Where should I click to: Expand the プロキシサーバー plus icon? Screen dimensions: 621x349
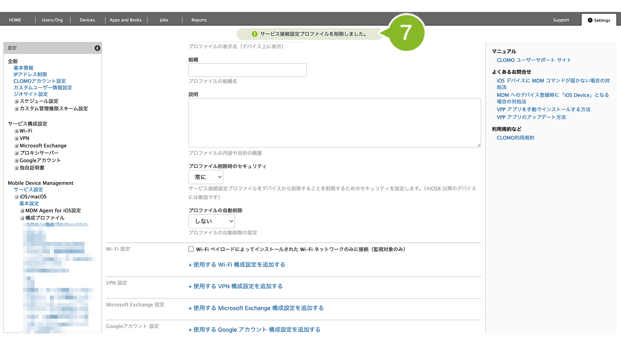pos(16,153)
